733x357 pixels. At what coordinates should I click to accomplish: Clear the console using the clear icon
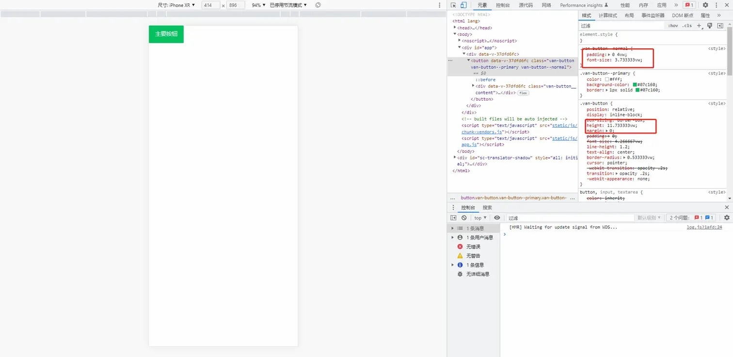[x=464, y=217]
